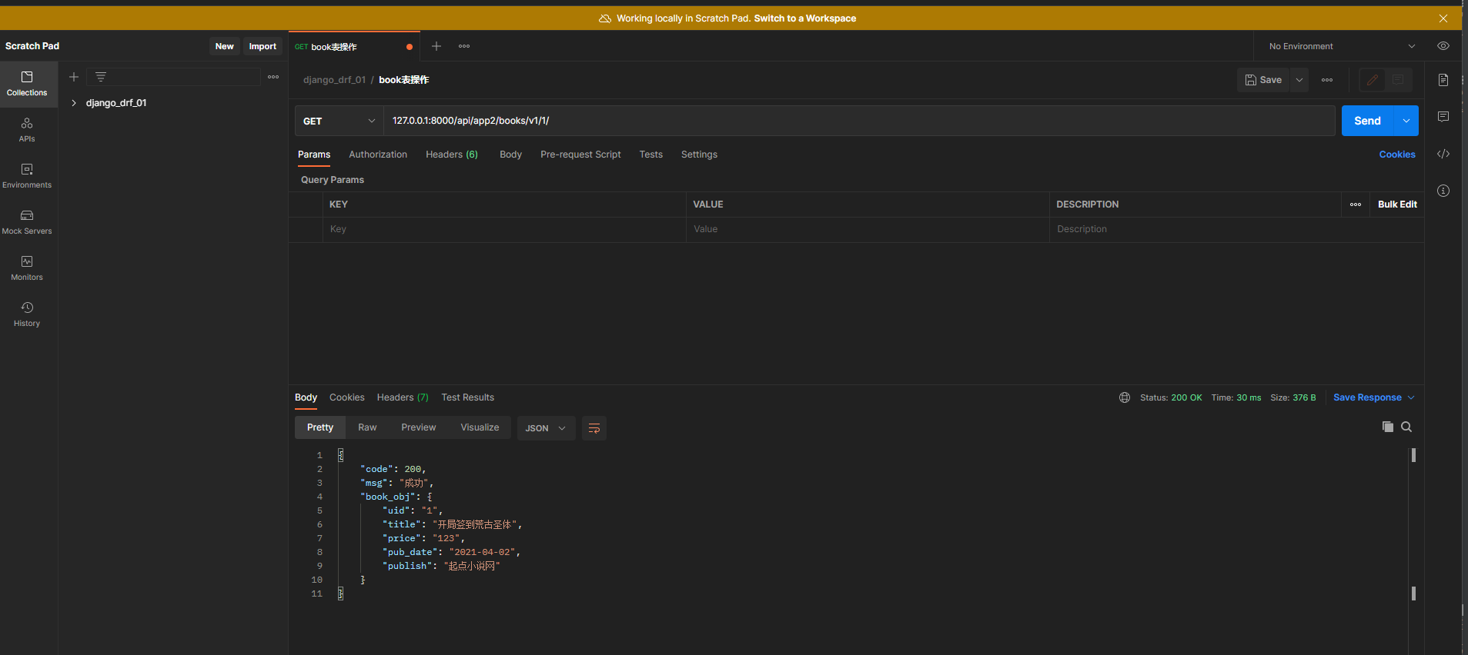Click the collections filter icon

tap(101, 77)
